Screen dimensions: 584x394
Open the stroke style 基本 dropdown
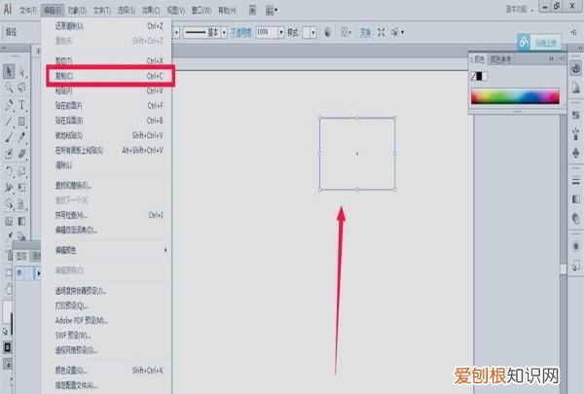222,32
